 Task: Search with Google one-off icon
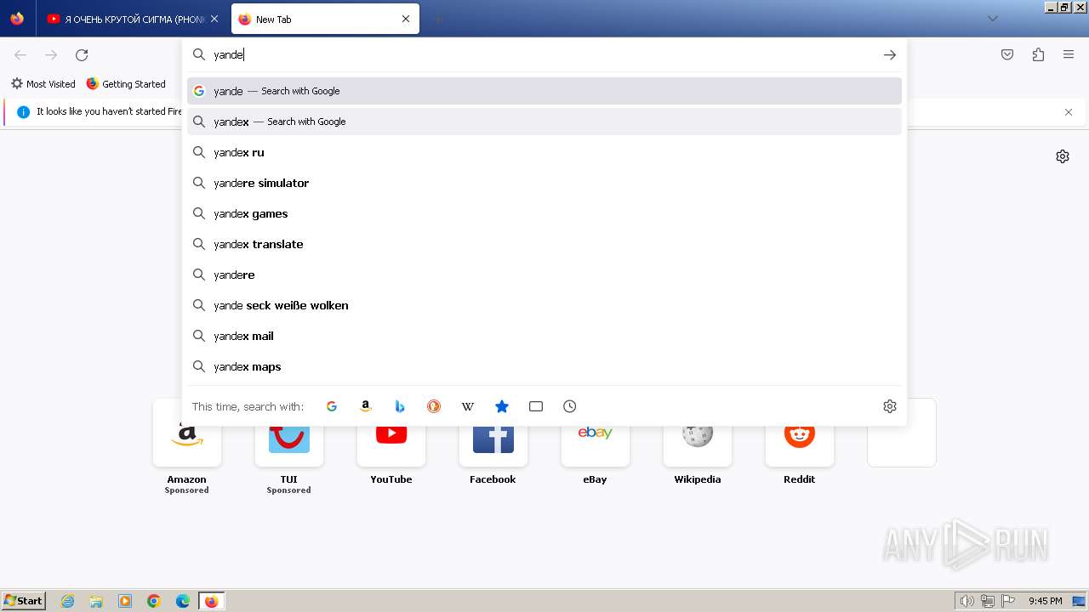[x=332, y=406]
